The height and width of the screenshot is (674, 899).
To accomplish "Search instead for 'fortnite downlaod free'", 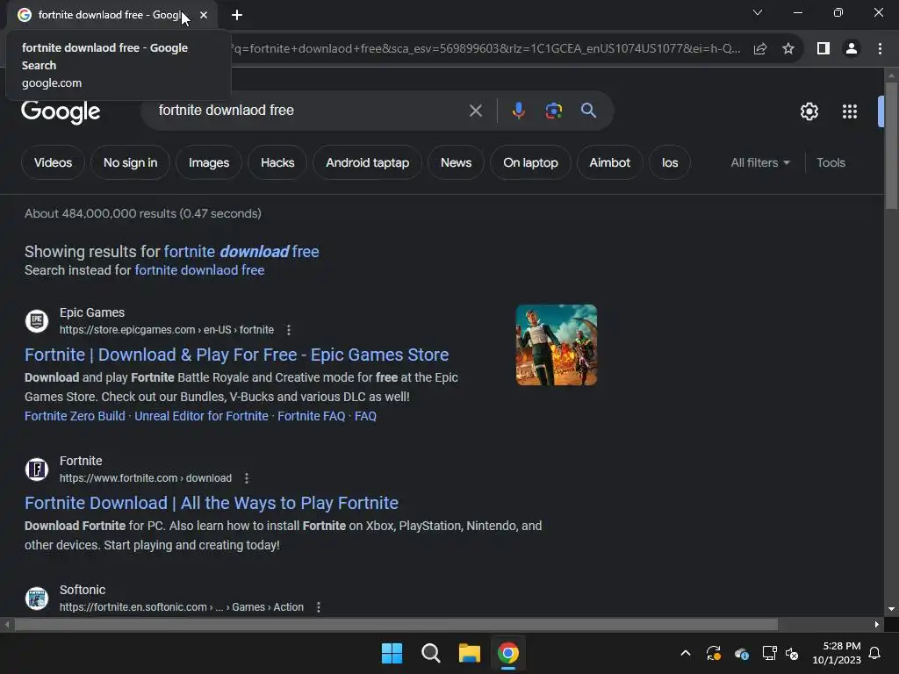I will 199,270.
